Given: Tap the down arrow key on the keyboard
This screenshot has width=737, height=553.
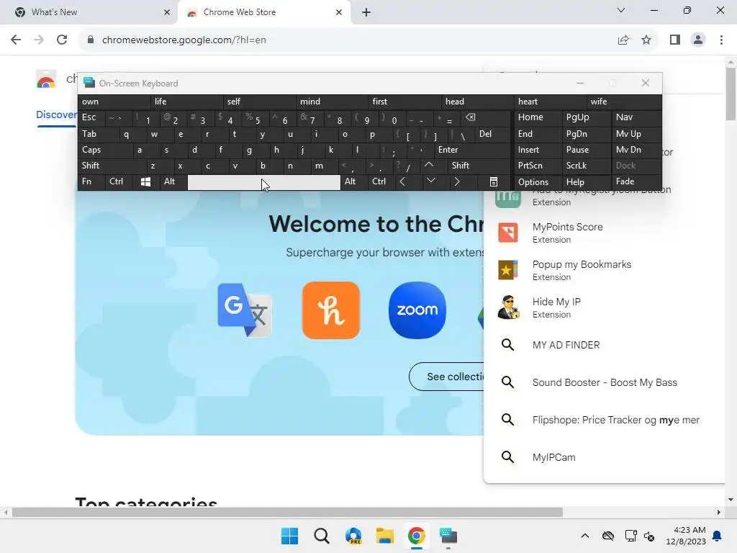Looking at the screenshot, I should pyautogui.click(x=430, y=181).
